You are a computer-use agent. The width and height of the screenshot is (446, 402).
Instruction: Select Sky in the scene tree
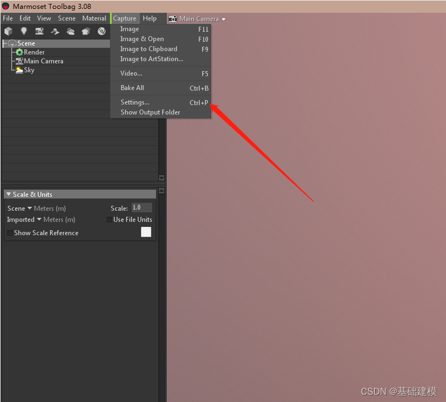pyautogui.click(x=29, y=70)
